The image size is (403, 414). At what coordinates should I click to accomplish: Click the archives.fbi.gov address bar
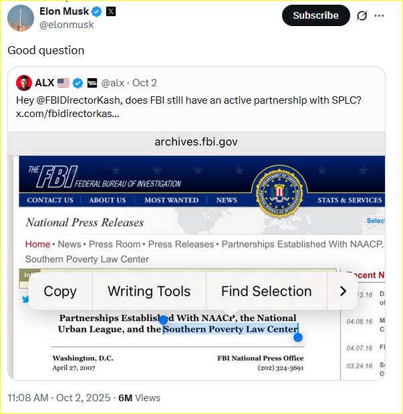pyautogui.click(x=196, y=142)
